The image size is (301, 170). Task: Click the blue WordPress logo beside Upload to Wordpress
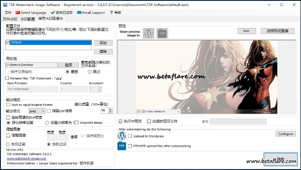click(122, 136)
